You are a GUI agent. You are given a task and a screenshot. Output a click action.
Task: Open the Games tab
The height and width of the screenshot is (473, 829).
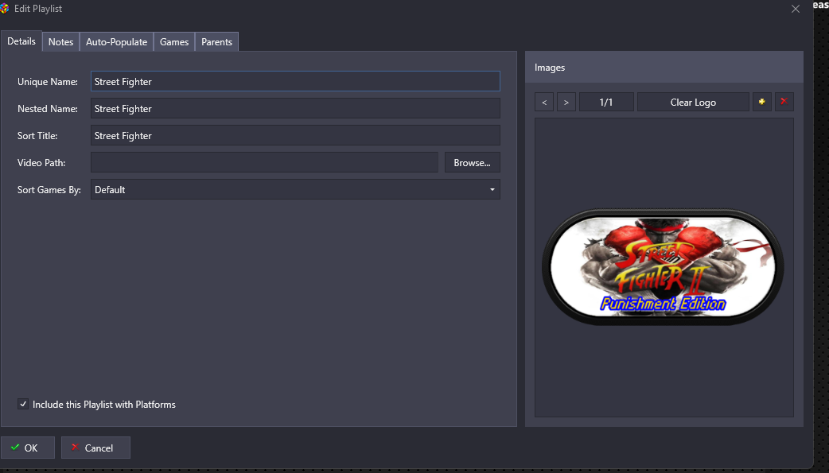click(x=174, y=42)
